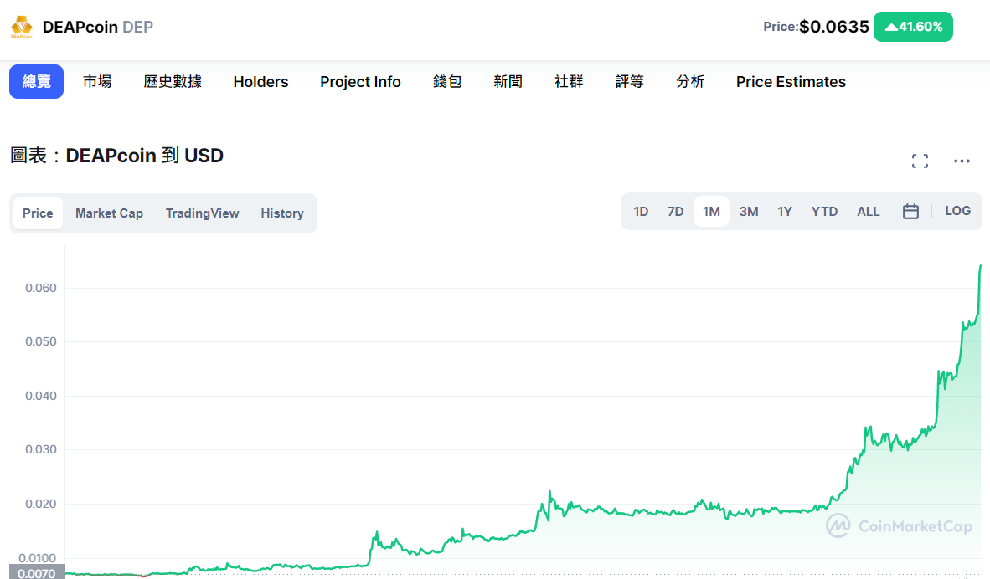Go to the 社群 tab
Image resolution: width=990 pixels, height=579 pixels.
point(569,81)
